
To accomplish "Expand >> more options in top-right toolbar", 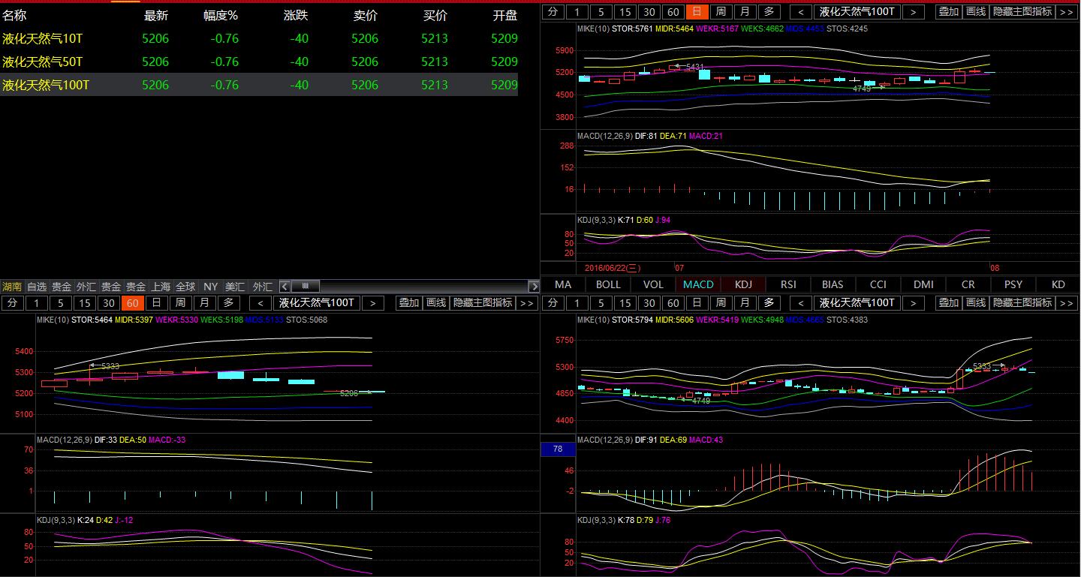I will (x=1066, y=11).
